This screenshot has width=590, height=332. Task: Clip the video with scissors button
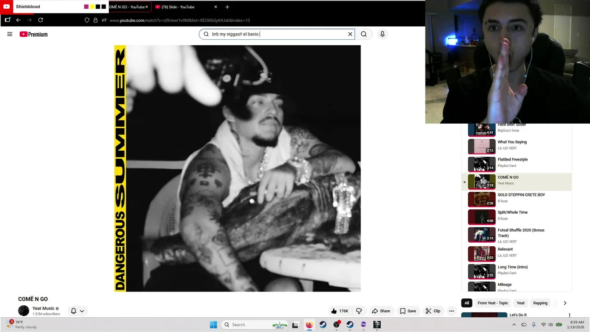(x=433, y=311)
